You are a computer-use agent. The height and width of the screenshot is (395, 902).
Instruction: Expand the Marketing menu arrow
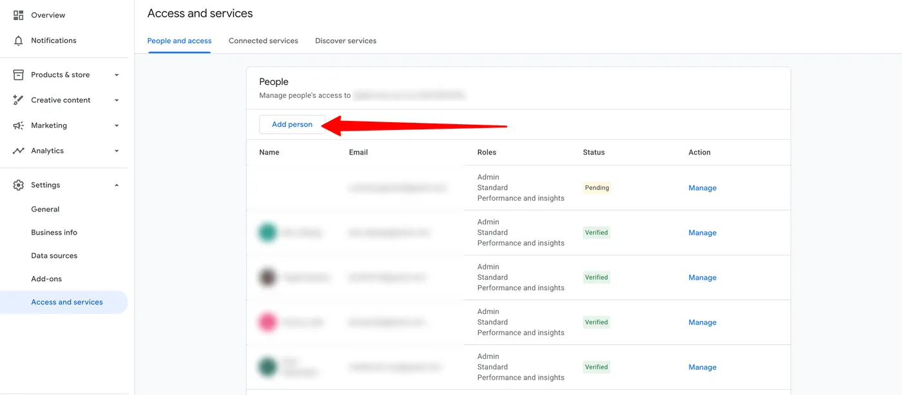[x=117, y=125]
